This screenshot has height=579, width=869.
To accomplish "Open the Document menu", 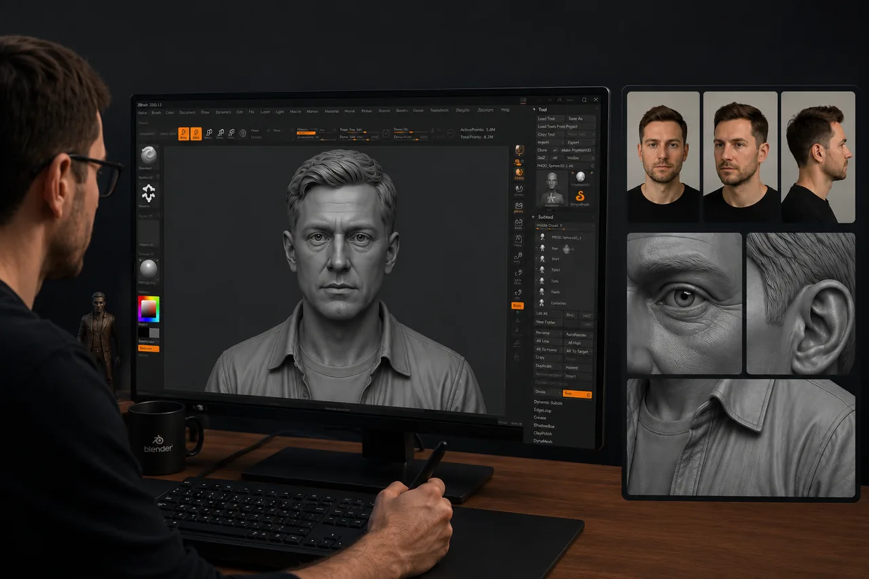I will pyautogui.click(x=187, y=112).
